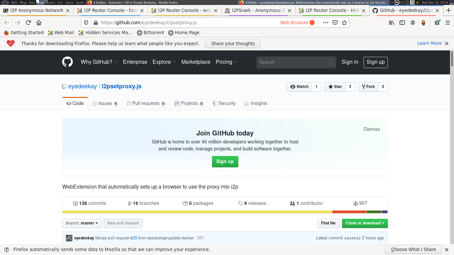
Task: Toggle Watch on the i2psetproxy.js repository
Action: click(x=299, y=87)
